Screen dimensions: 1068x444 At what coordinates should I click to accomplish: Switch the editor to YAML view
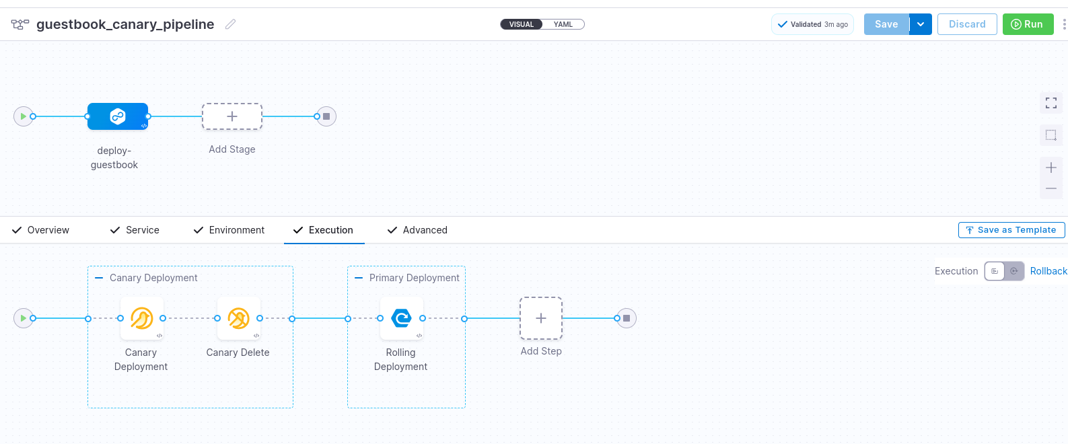tap(563, 24)
